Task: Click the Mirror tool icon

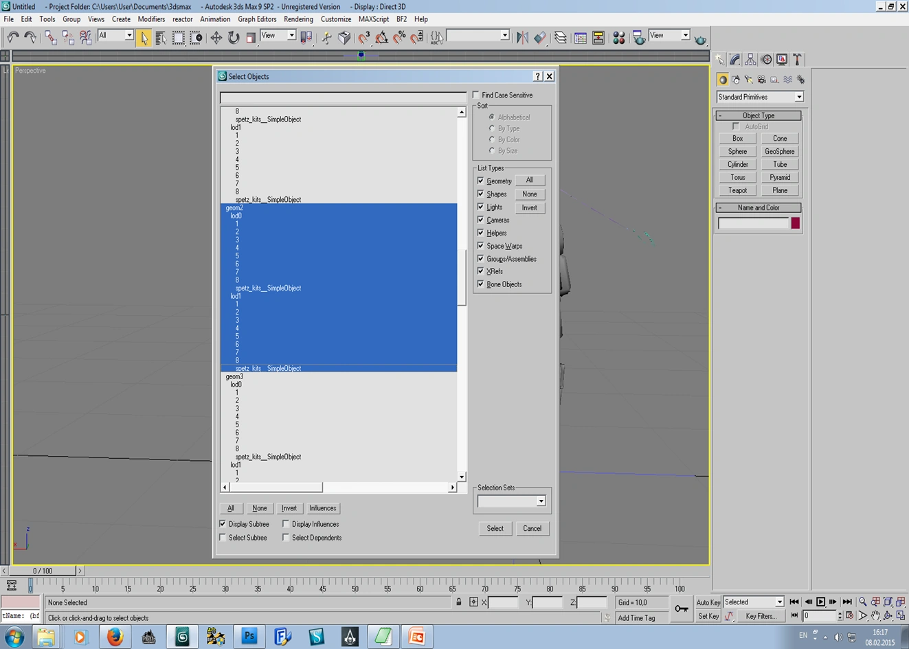Action: click(522, 38)
